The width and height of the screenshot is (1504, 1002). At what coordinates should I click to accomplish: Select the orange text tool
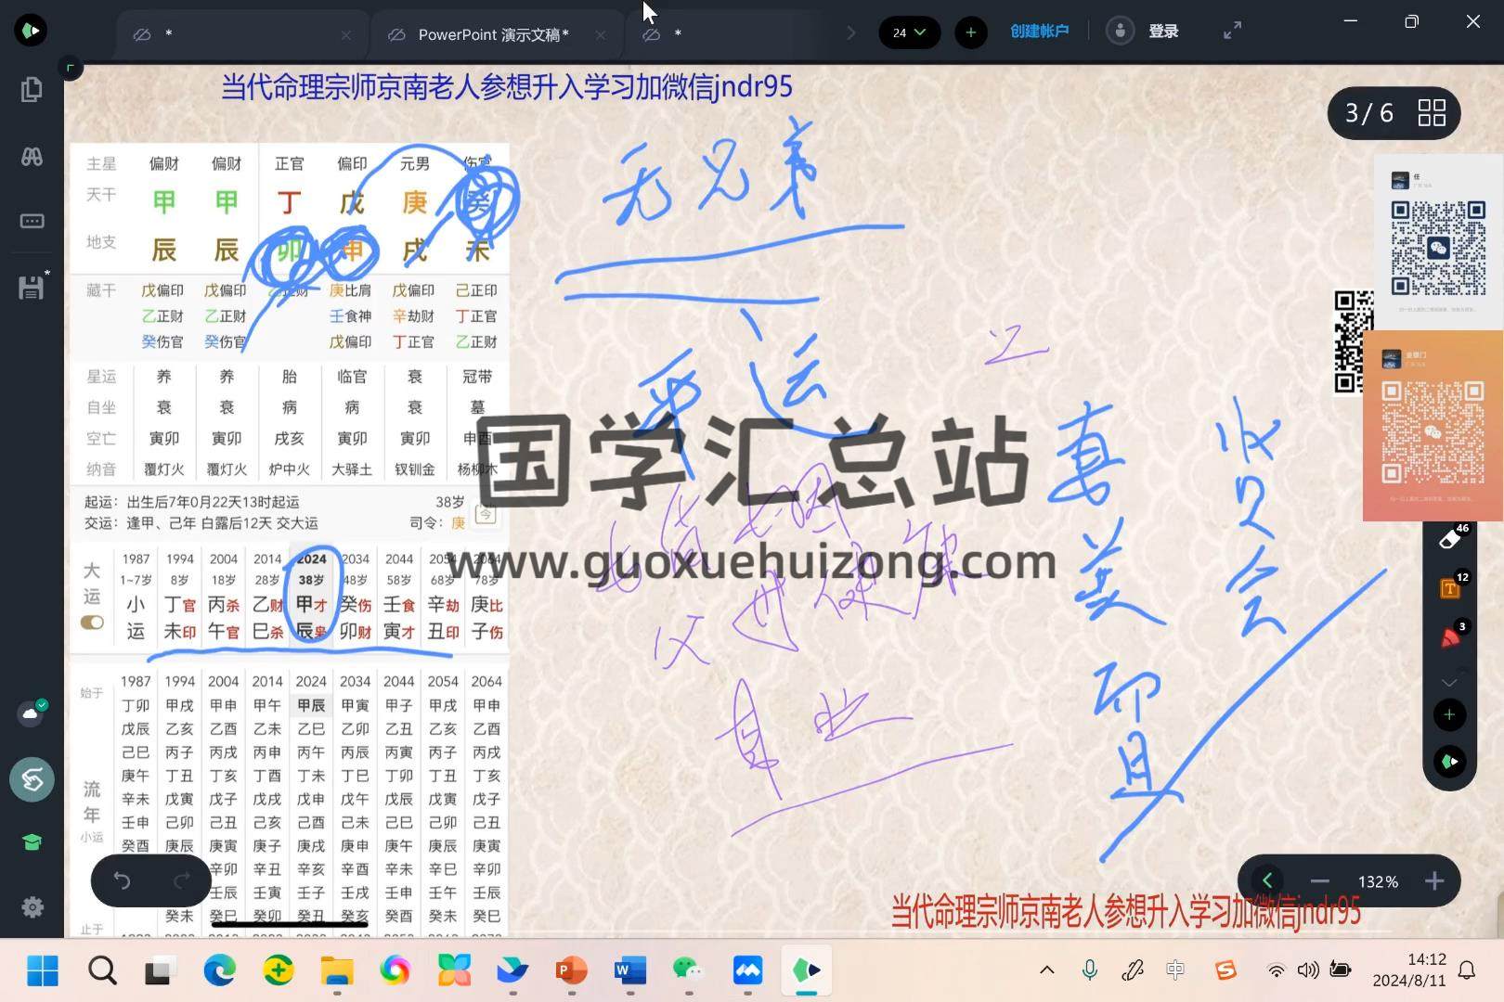click(x=1449, y=588)
